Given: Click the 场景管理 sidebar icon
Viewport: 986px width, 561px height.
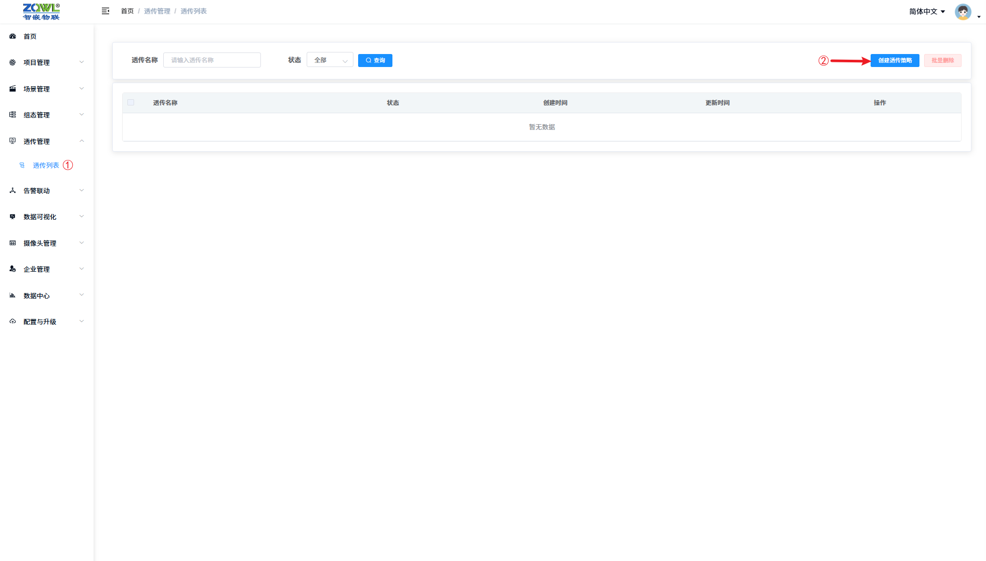Looking at the screenshot, I should click(x=12, y=89).
